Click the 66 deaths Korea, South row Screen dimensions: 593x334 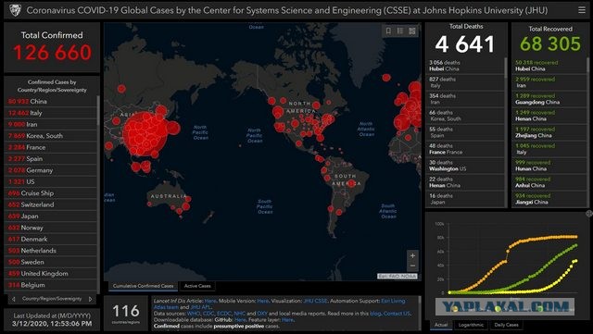(465, 116)
